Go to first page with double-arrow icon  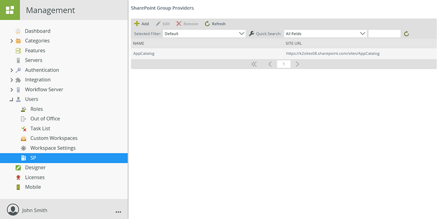point(254,64)
